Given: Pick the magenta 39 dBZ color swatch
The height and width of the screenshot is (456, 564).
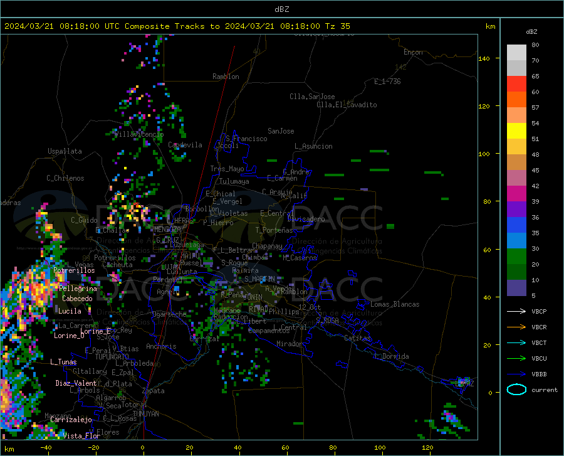Looking at the screenshot, I should pos(516,194).
